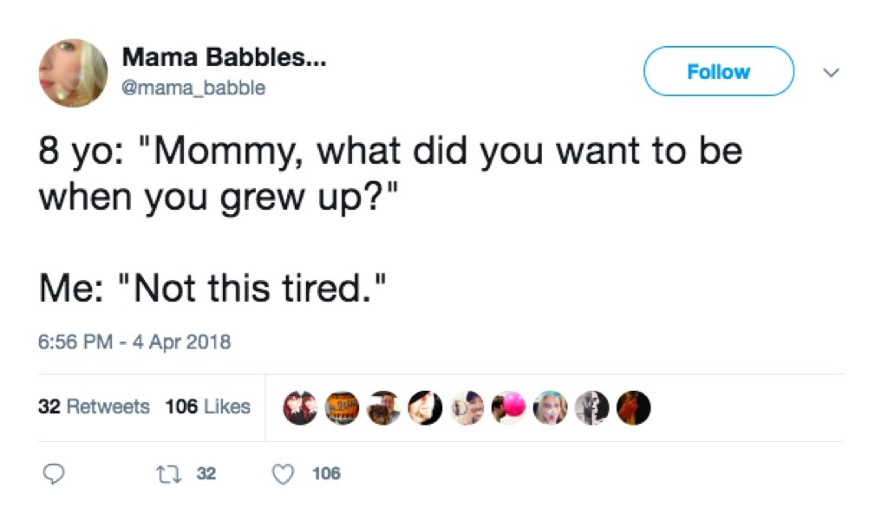Click the reply speech bubble icon
This screenshot has width=888, height=527.
[x=54, y=473]
